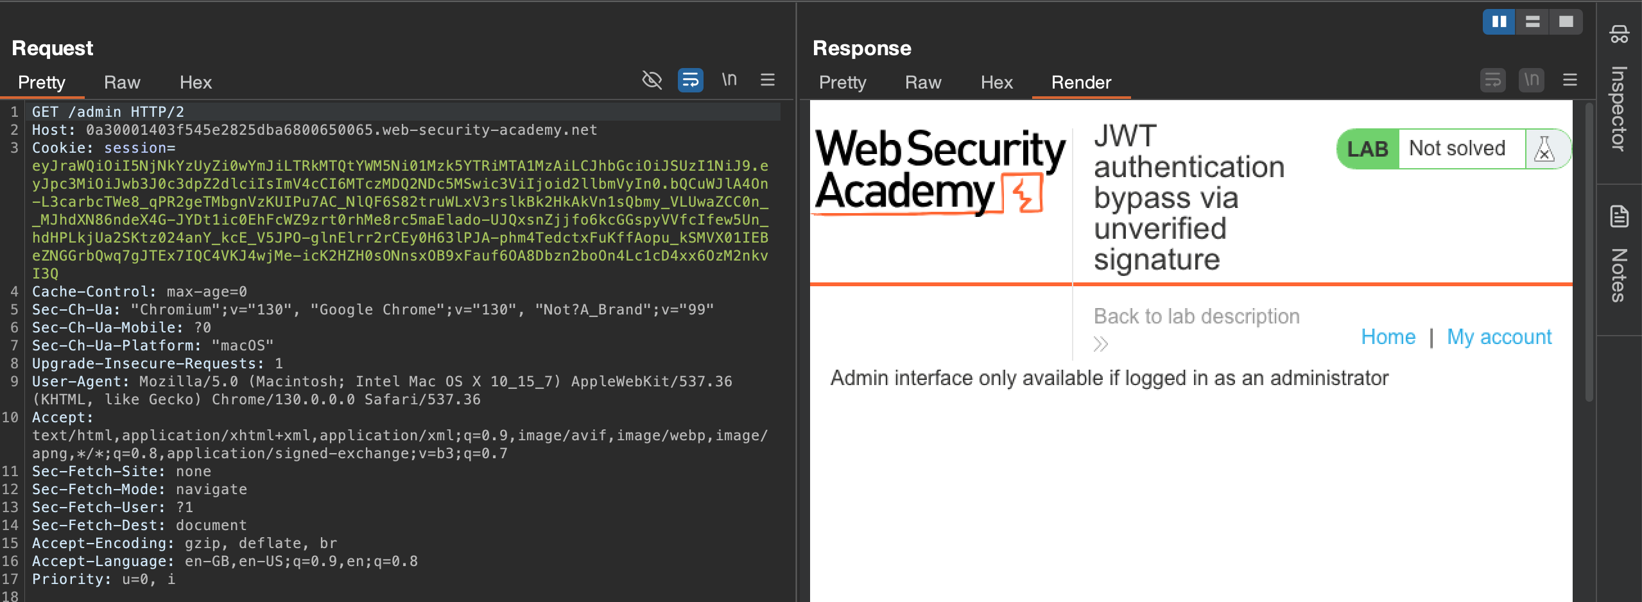Open Response panel hamburger options menu
The image size is (1642, 602).
point(1569,80)
